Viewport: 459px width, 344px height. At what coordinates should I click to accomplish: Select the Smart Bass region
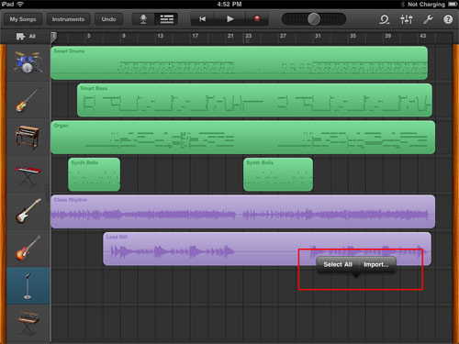point(254,100)
